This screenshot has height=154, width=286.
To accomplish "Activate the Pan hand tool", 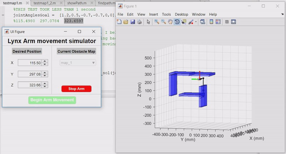I will (170, 22).
